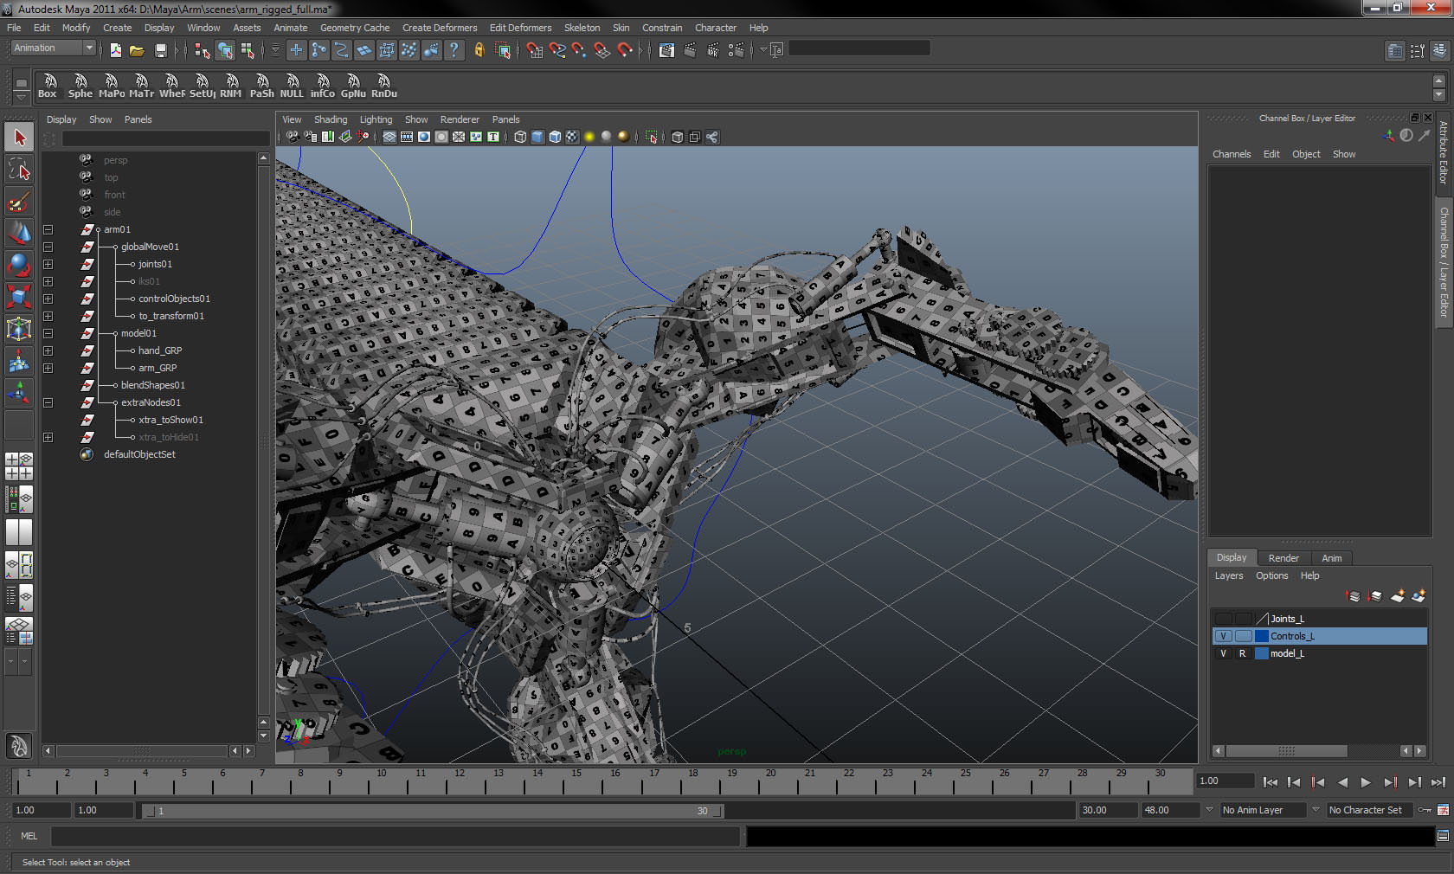Toggle visibility V box of model_L layer
The image size is (1454, 874).
pos(1223,653)
